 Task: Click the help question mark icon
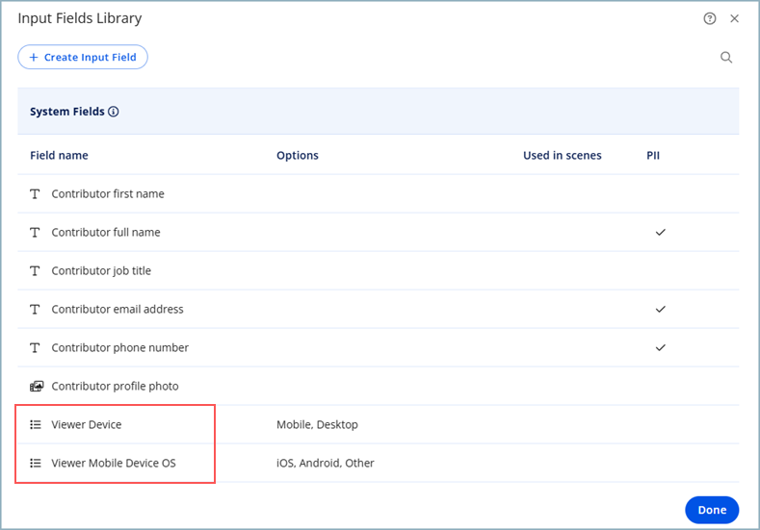pyautogui.click(x=710, y=18)
